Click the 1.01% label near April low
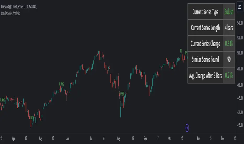This screenshot has width=244, height=144. (x=32, y=118)
